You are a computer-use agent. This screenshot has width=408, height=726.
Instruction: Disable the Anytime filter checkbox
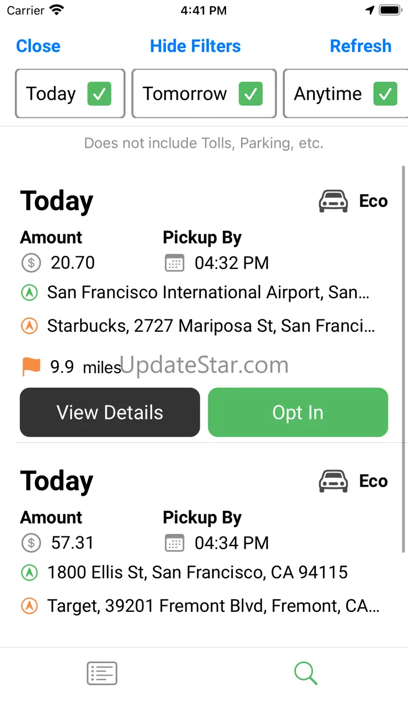(385, 94)
